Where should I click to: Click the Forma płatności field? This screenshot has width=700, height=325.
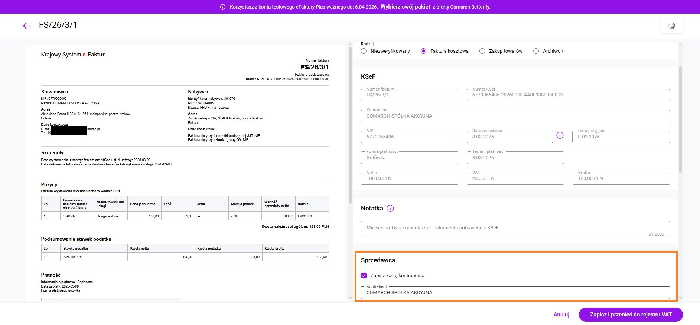[409, 158]
